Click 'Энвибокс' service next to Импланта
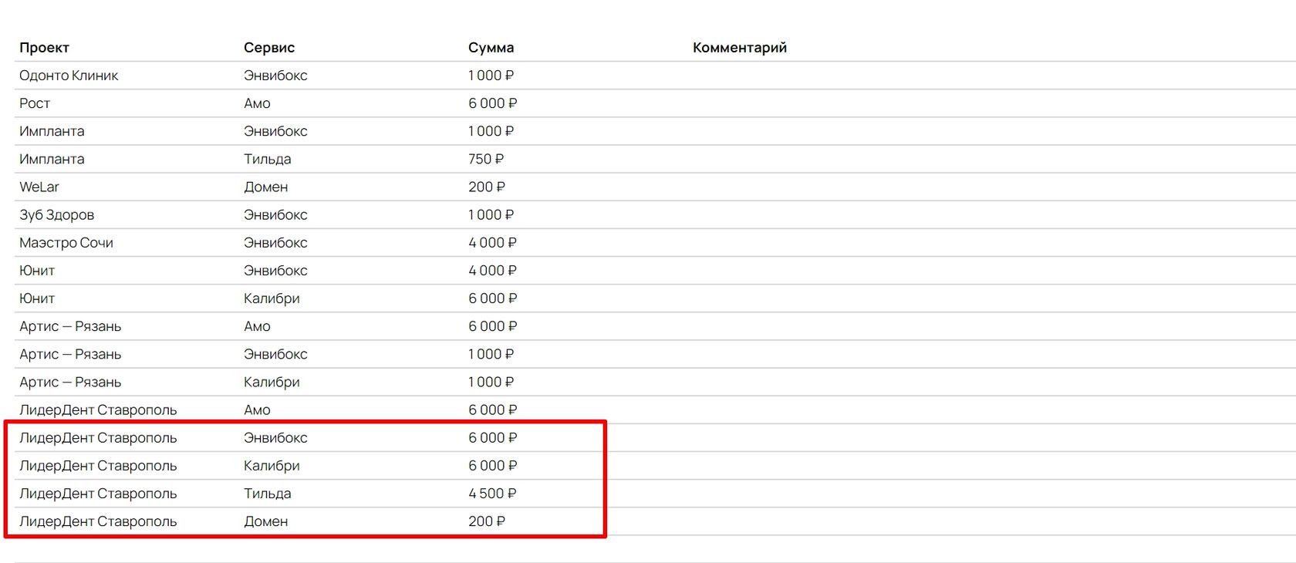1296x563 pixels. click(x=275, y=131)
